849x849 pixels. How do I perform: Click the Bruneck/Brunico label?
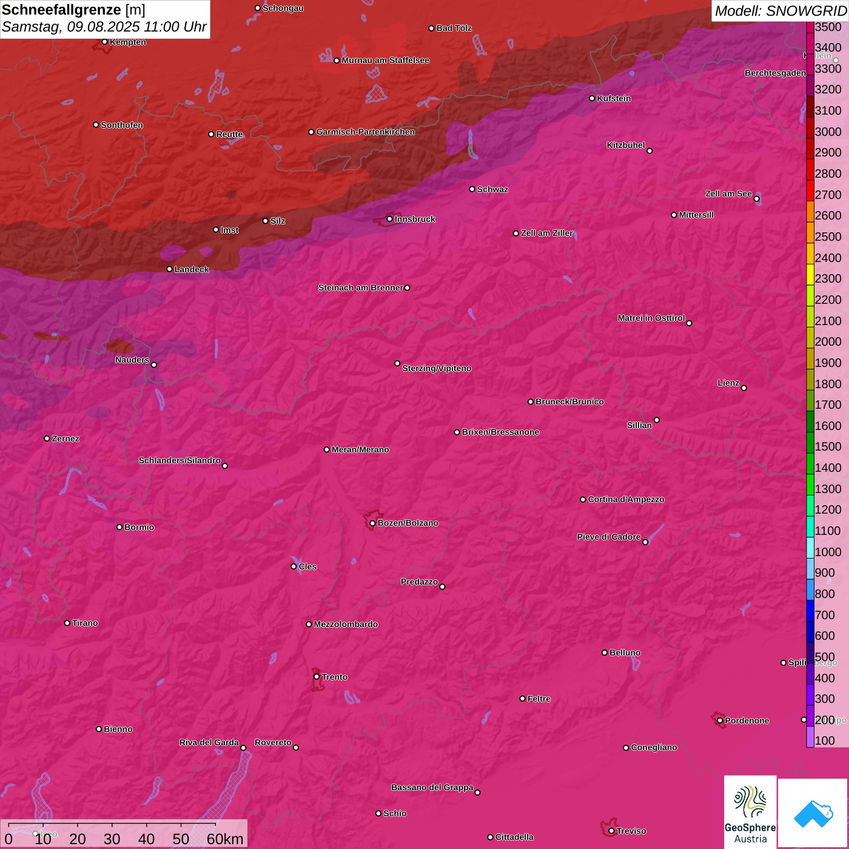[x=569, y=401]
